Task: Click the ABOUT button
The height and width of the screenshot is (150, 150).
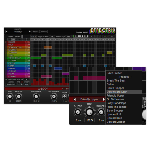Action: tap(36, 32)
